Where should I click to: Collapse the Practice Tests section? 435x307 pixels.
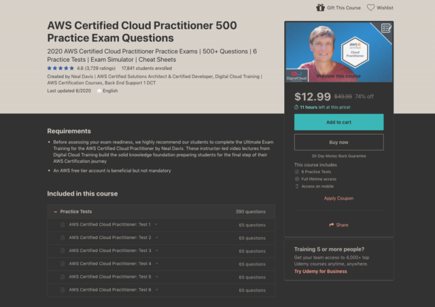[56, 212]
